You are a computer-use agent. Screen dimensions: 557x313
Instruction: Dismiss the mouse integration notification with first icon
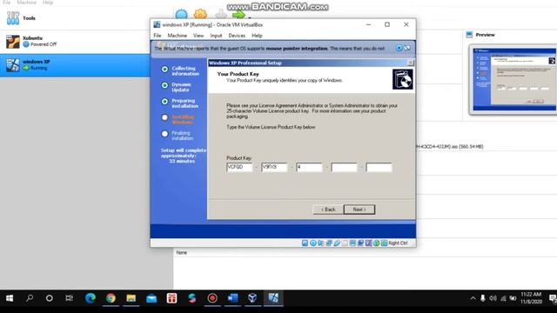[x=399, y=48]
